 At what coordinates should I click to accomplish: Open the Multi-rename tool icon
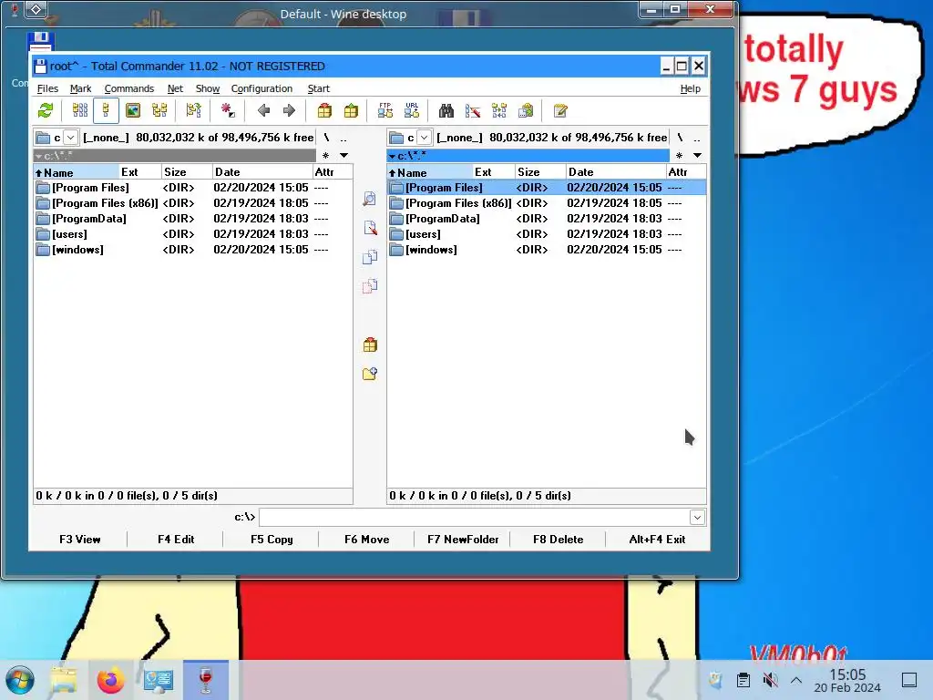[x=473, y=110]
